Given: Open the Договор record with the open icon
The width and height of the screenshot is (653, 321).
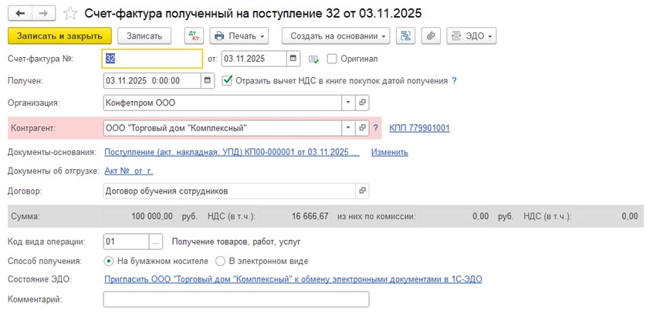Looking at the screenshot, I should (362, 191).
